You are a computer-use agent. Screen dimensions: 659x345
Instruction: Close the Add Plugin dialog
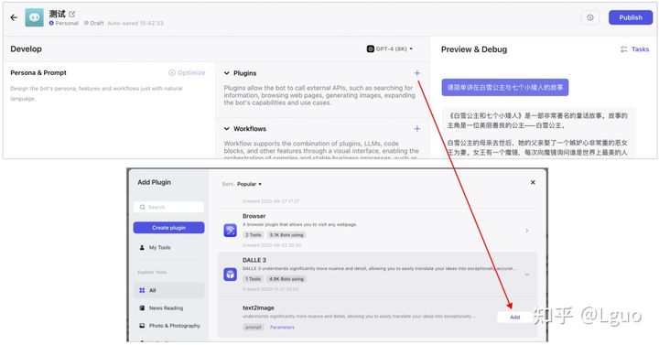tap(533, 182)
